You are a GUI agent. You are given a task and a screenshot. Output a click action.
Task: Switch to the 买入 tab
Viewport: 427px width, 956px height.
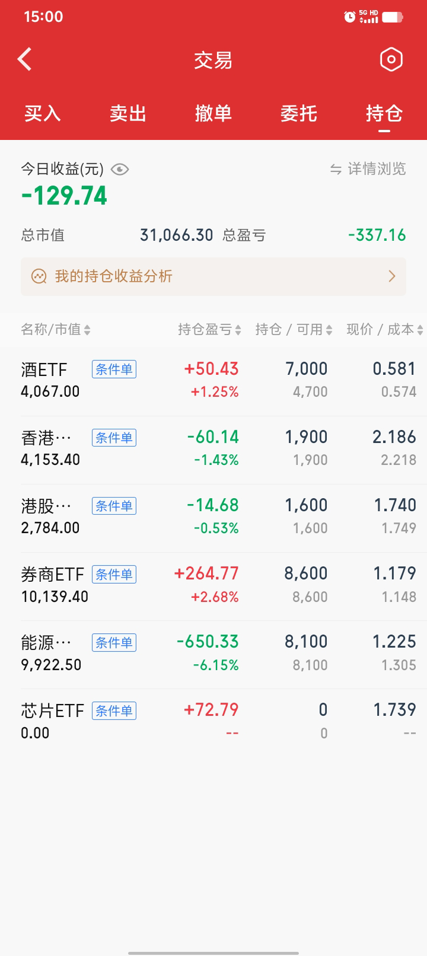point(43,113)
